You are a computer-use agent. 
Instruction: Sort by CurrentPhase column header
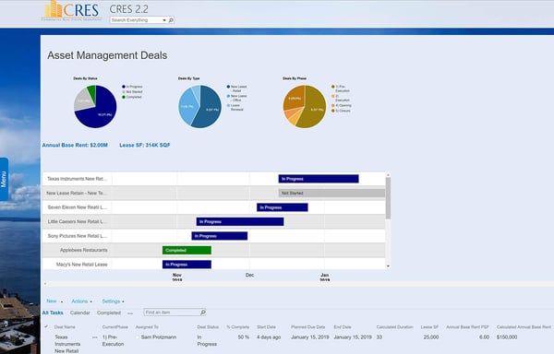pyautogui.click(x=114, y=327)
